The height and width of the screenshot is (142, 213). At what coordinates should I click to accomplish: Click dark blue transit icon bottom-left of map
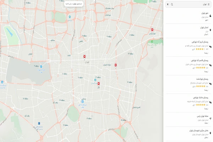click(x=39, y=124)
